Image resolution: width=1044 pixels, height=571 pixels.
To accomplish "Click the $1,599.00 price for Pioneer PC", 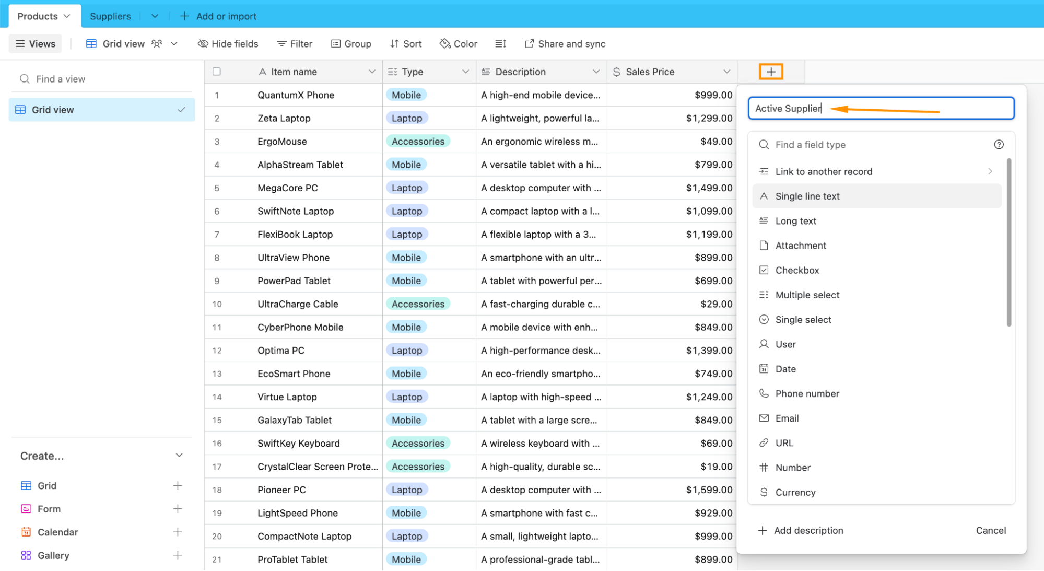I will [x=709, y=490].
